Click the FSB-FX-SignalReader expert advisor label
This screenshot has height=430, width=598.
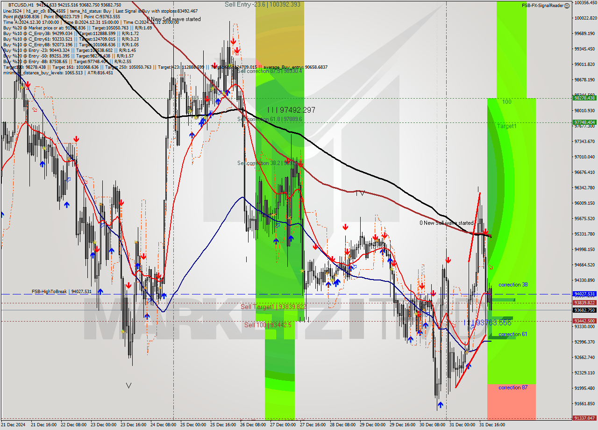(x=542, y=6)
